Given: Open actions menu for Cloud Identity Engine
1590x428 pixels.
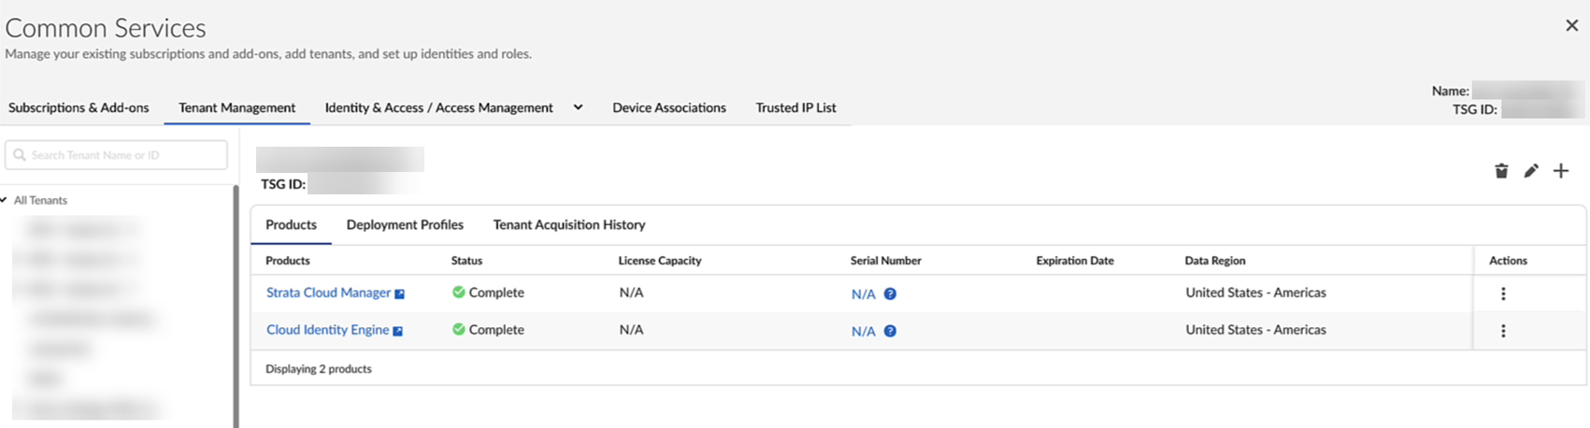Looking at the screenshot, I should click(x=1503, y=331).
